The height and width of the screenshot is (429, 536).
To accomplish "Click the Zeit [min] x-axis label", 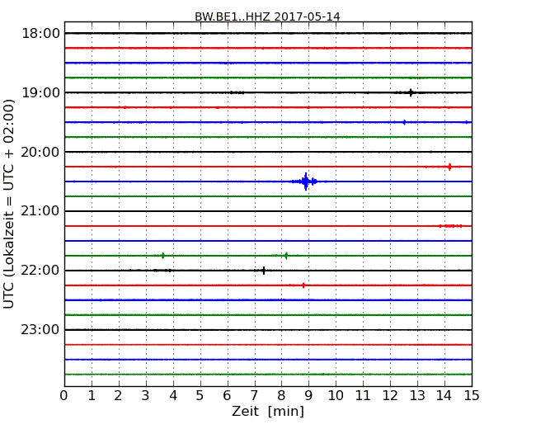I will 268,411.
